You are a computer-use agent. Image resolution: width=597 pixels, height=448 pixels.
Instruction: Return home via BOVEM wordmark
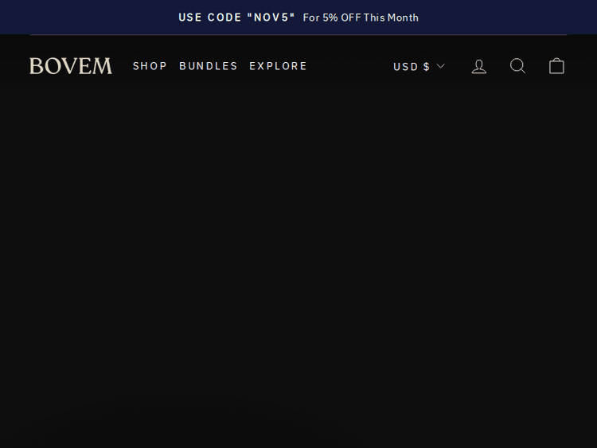[71, 66]
